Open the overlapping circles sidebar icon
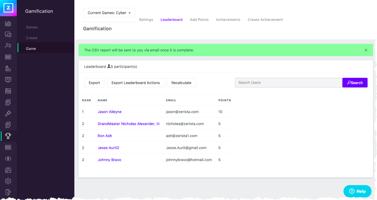377x200 pixels. pyautogui.click(x=8, y=158)
